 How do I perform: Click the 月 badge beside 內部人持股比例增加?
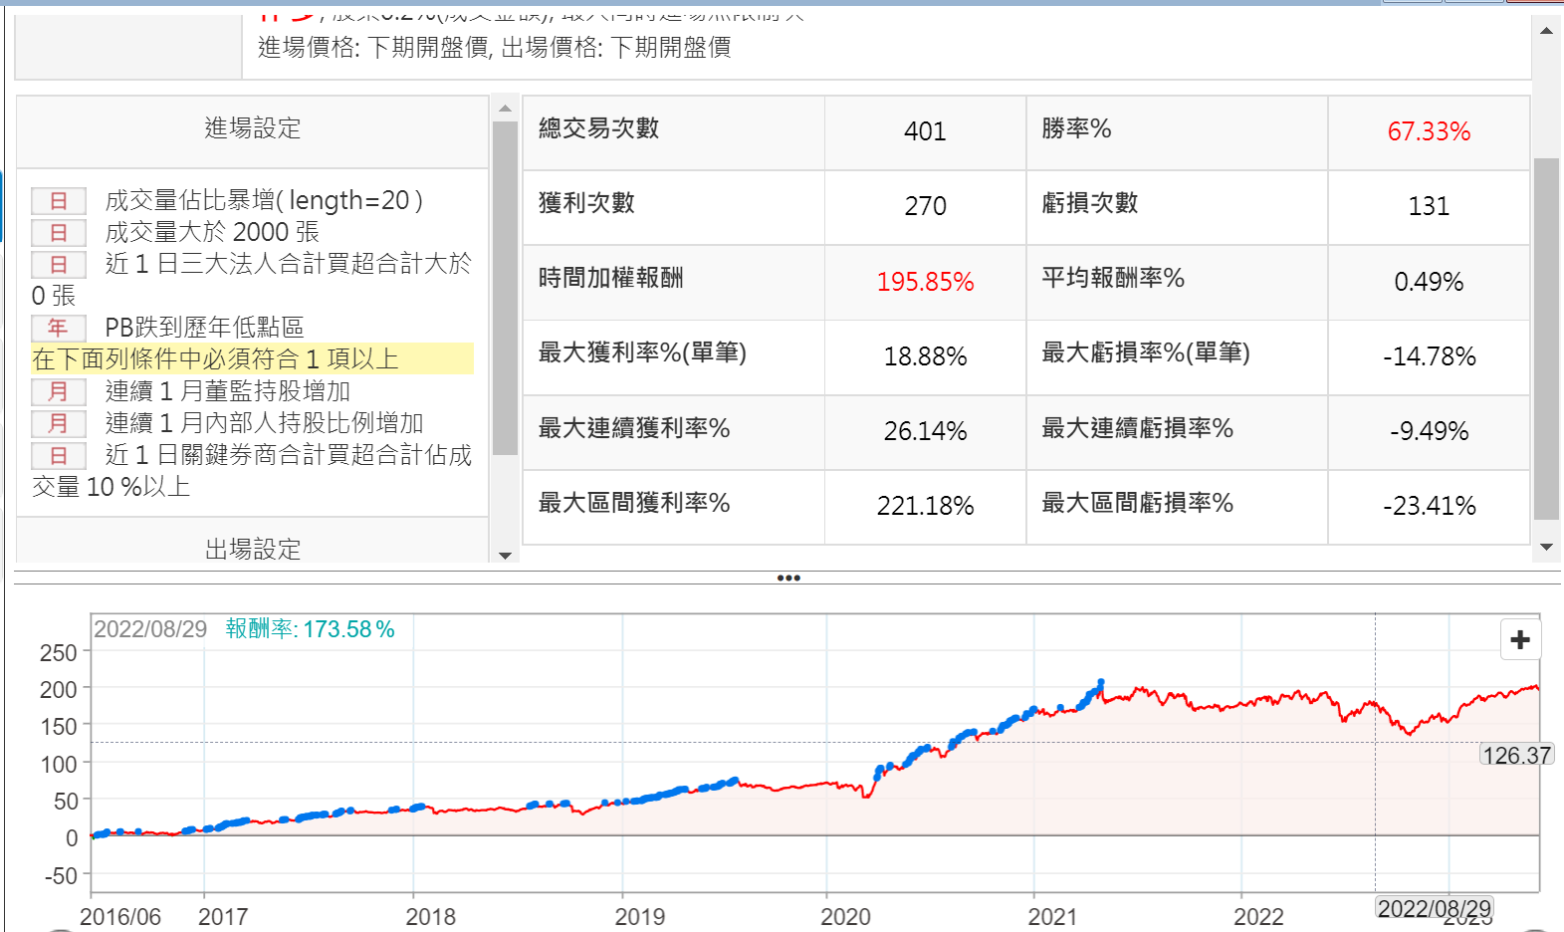pos(58,423)
